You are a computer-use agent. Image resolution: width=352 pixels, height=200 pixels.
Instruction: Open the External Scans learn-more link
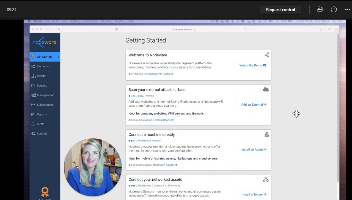[163, 120]
